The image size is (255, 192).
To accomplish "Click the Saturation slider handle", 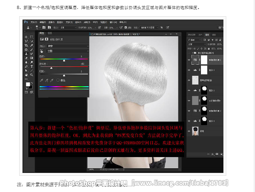I will pyautogui.click(x=51, y=68).
